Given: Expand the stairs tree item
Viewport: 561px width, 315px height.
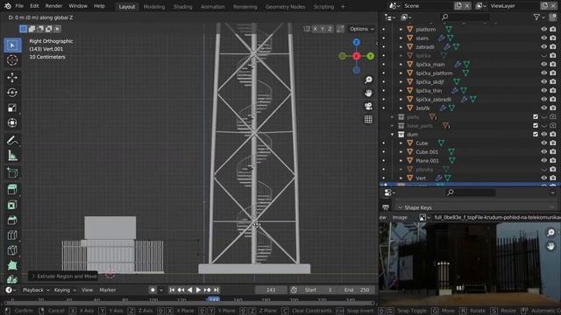Looking at the screenshot, I should [x=401, y=38].
